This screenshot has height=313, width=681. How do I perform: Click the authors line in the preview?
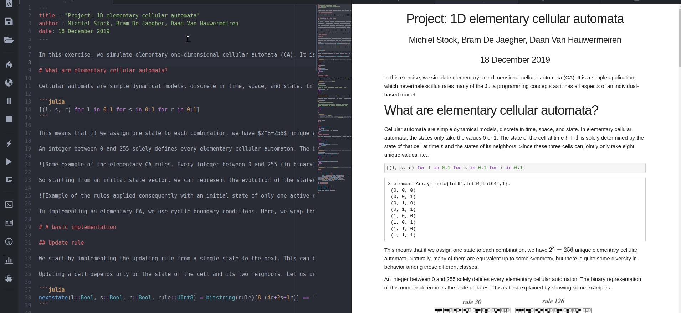tap(515, 40)
